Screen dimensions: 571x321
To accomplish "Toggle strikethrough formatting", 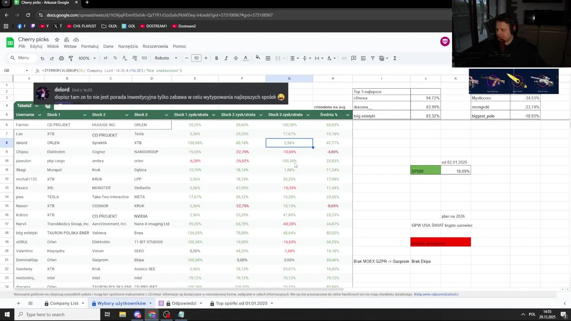I will [x=236, y=58].
